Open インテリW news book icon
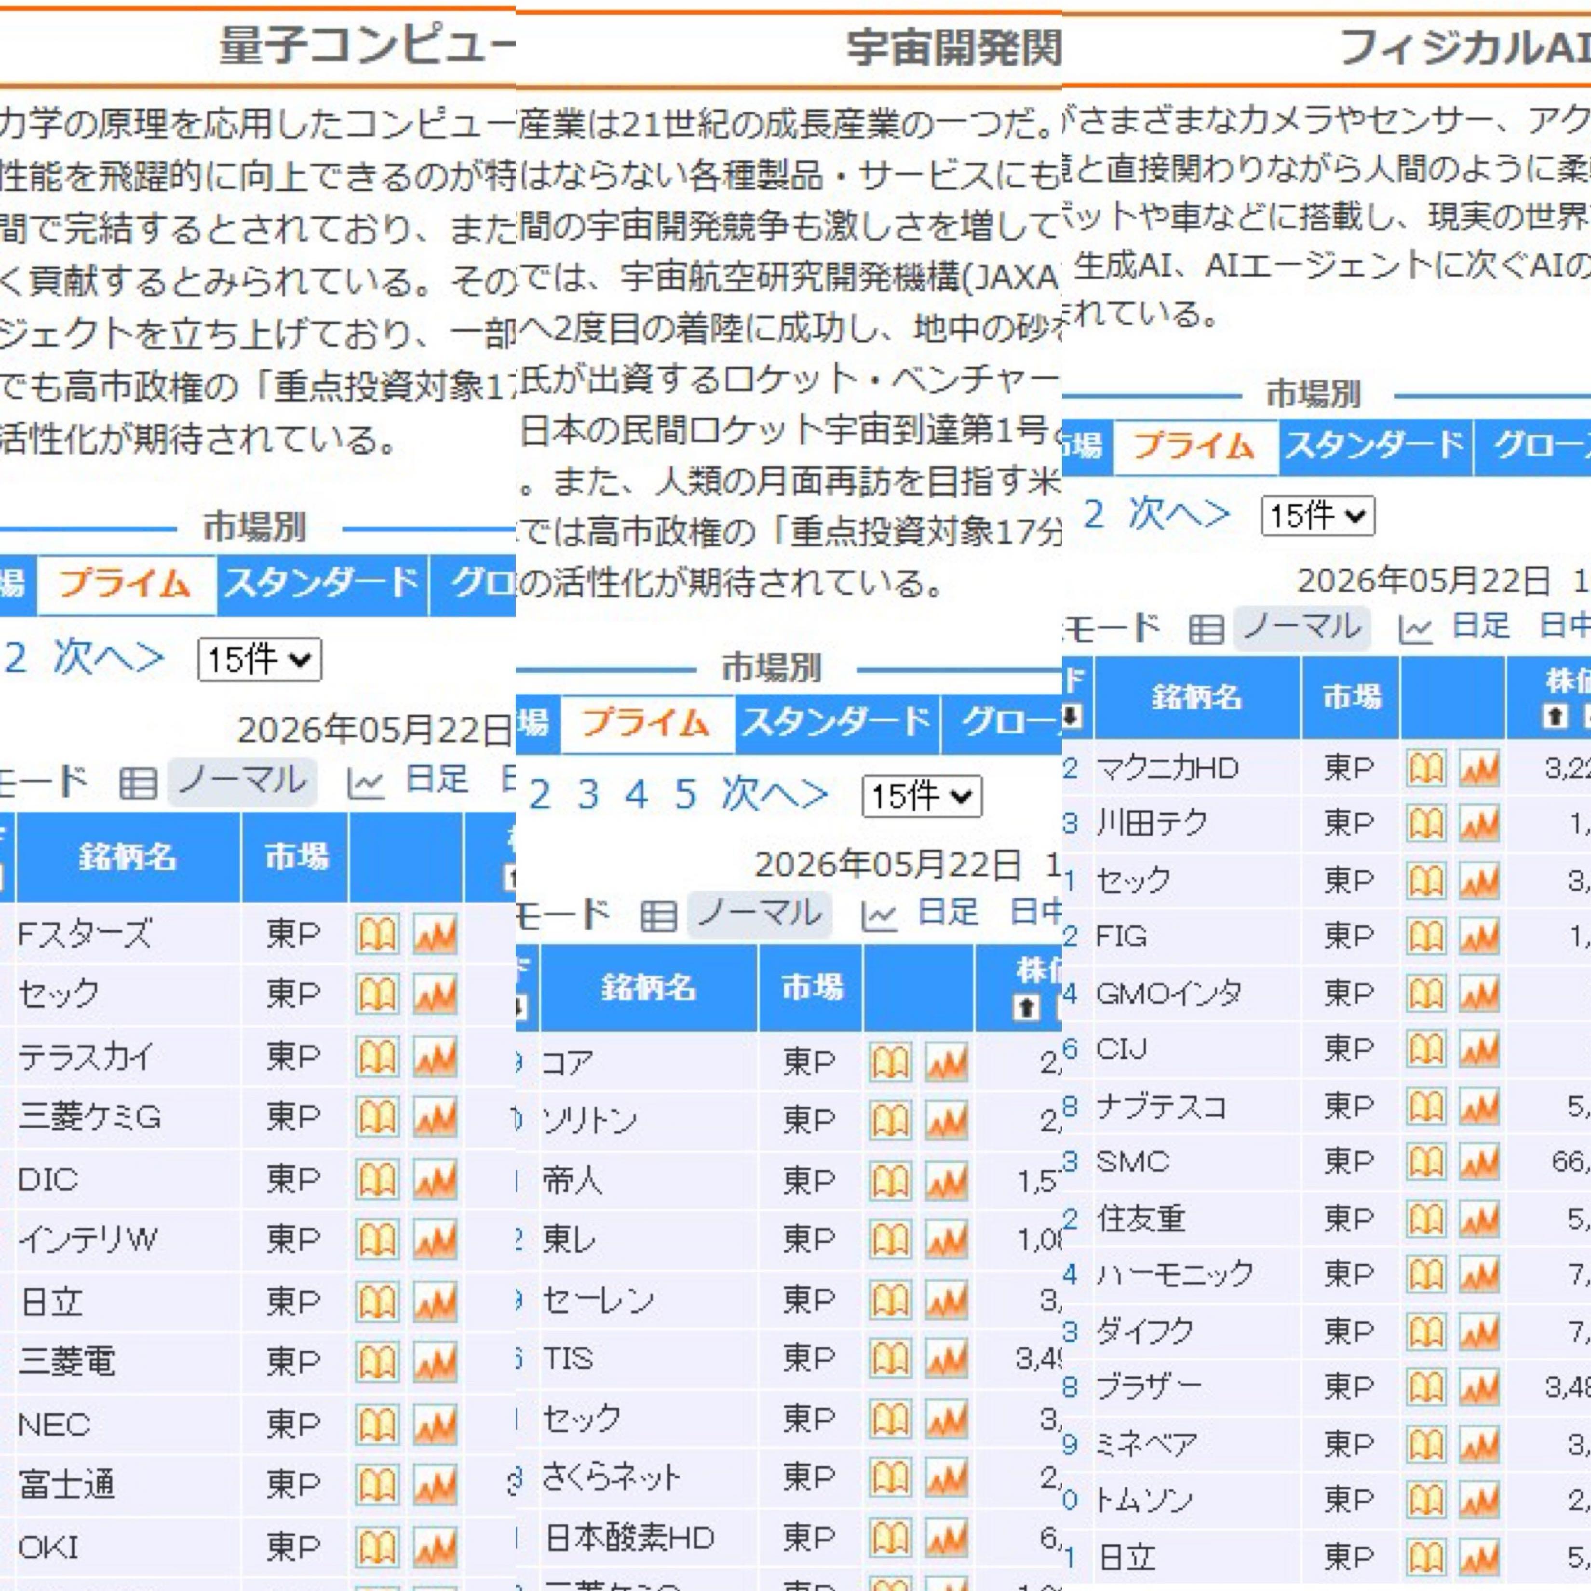The height and width of the screenshot is (1591, 1591). 377,1240
